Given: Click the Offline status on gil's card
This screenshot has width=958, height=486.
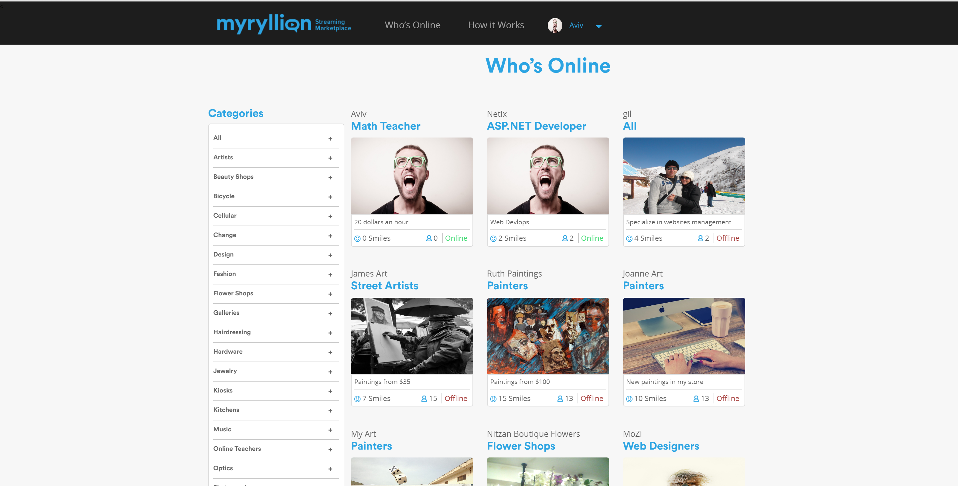Looking at the screenshot, I should pos(728,238).
